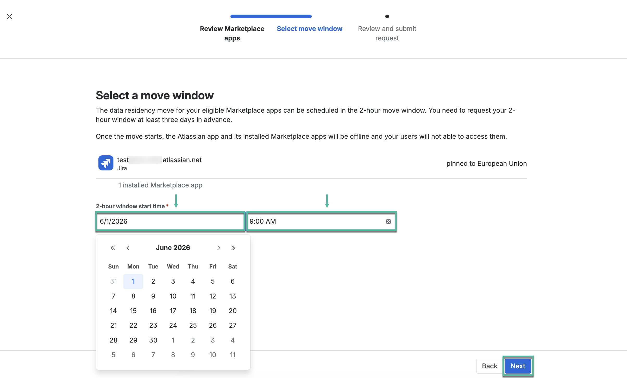Select June 15 in the calendar
627x378 pixels.
point(133,310)
